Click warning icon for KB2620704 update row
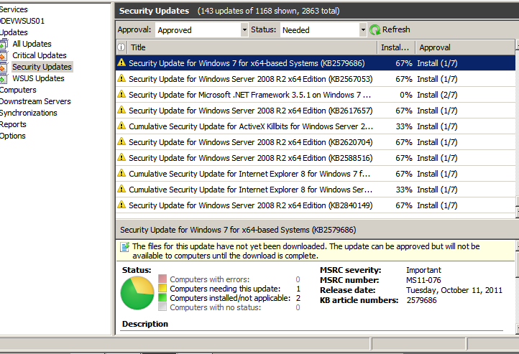This screenshot has width=519, height=354. pyautogui.click(x=121, y=141)
